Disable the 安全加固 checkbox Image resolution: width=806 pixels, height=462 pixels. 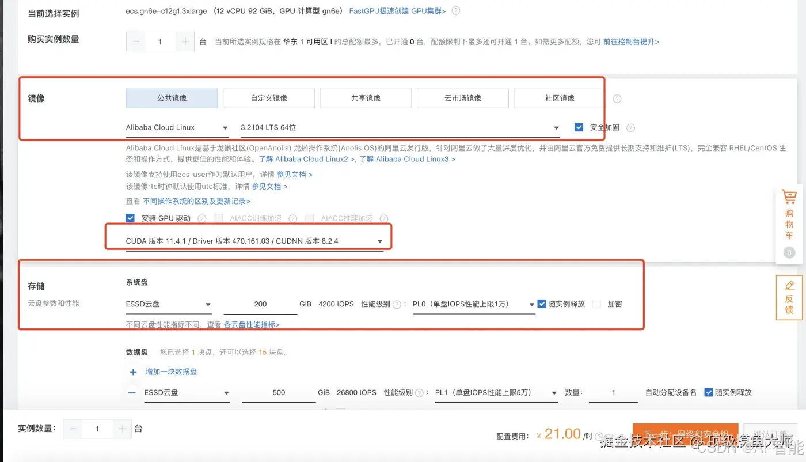(x=579, y=127)
